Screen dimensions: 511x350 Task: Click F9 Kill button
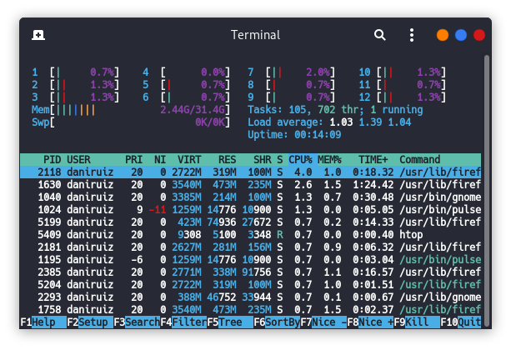417,322
